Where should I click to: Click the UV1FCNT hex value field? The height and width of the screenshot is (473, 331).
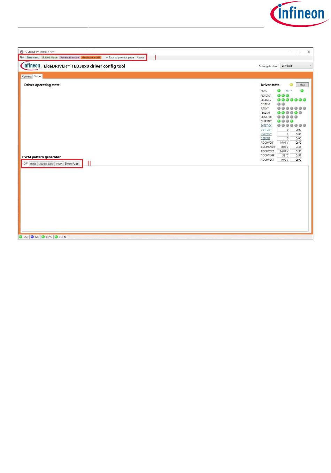click(296, 130)
